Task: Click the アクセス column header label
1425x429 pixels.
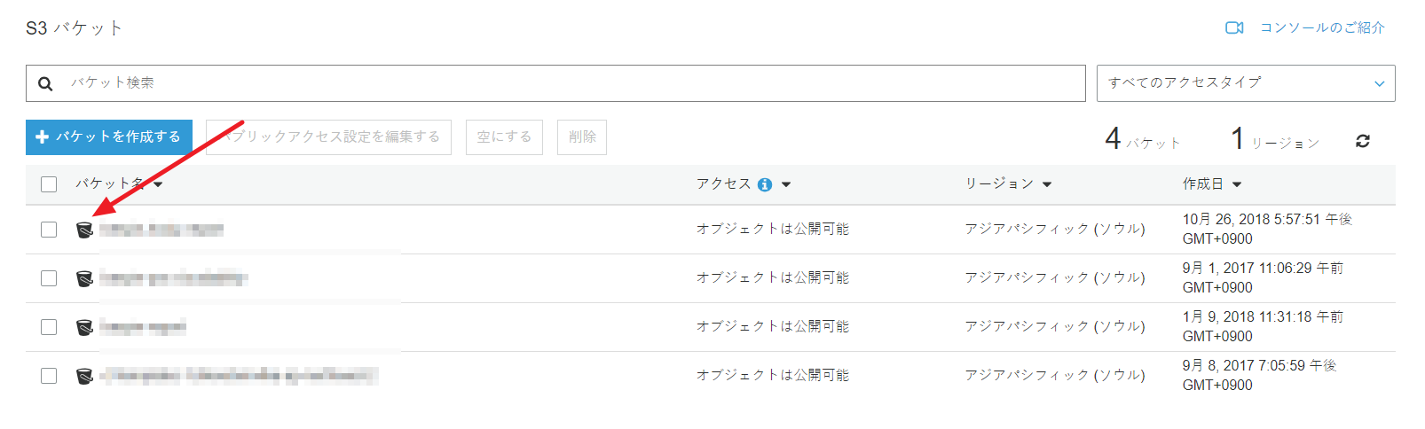Action: click(723, 183)
